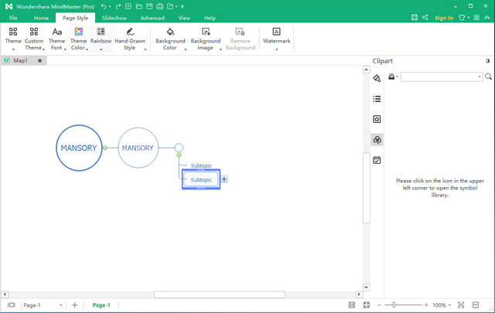Click the Undo arrow in title bar
The width and height of the screenshot is (495, 313).
pos(104,6)
